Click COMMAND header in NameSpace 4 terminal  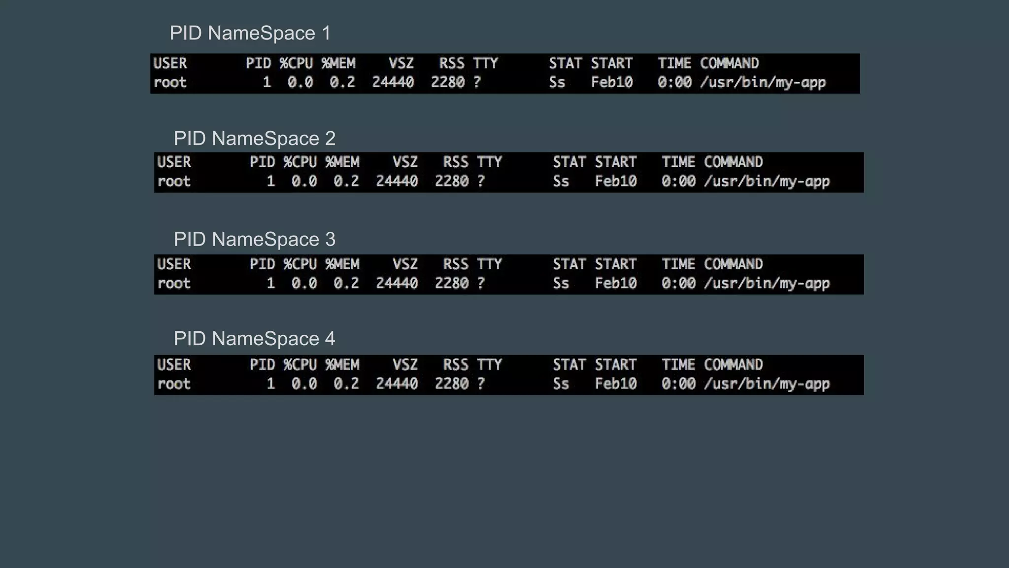tap(734, 365)
